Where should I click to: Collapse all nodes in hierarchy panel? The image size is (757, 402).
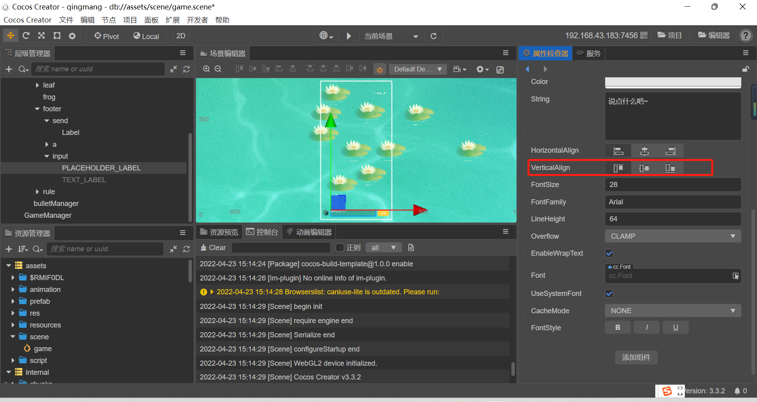pyautogui.click(x=173, y=69)
